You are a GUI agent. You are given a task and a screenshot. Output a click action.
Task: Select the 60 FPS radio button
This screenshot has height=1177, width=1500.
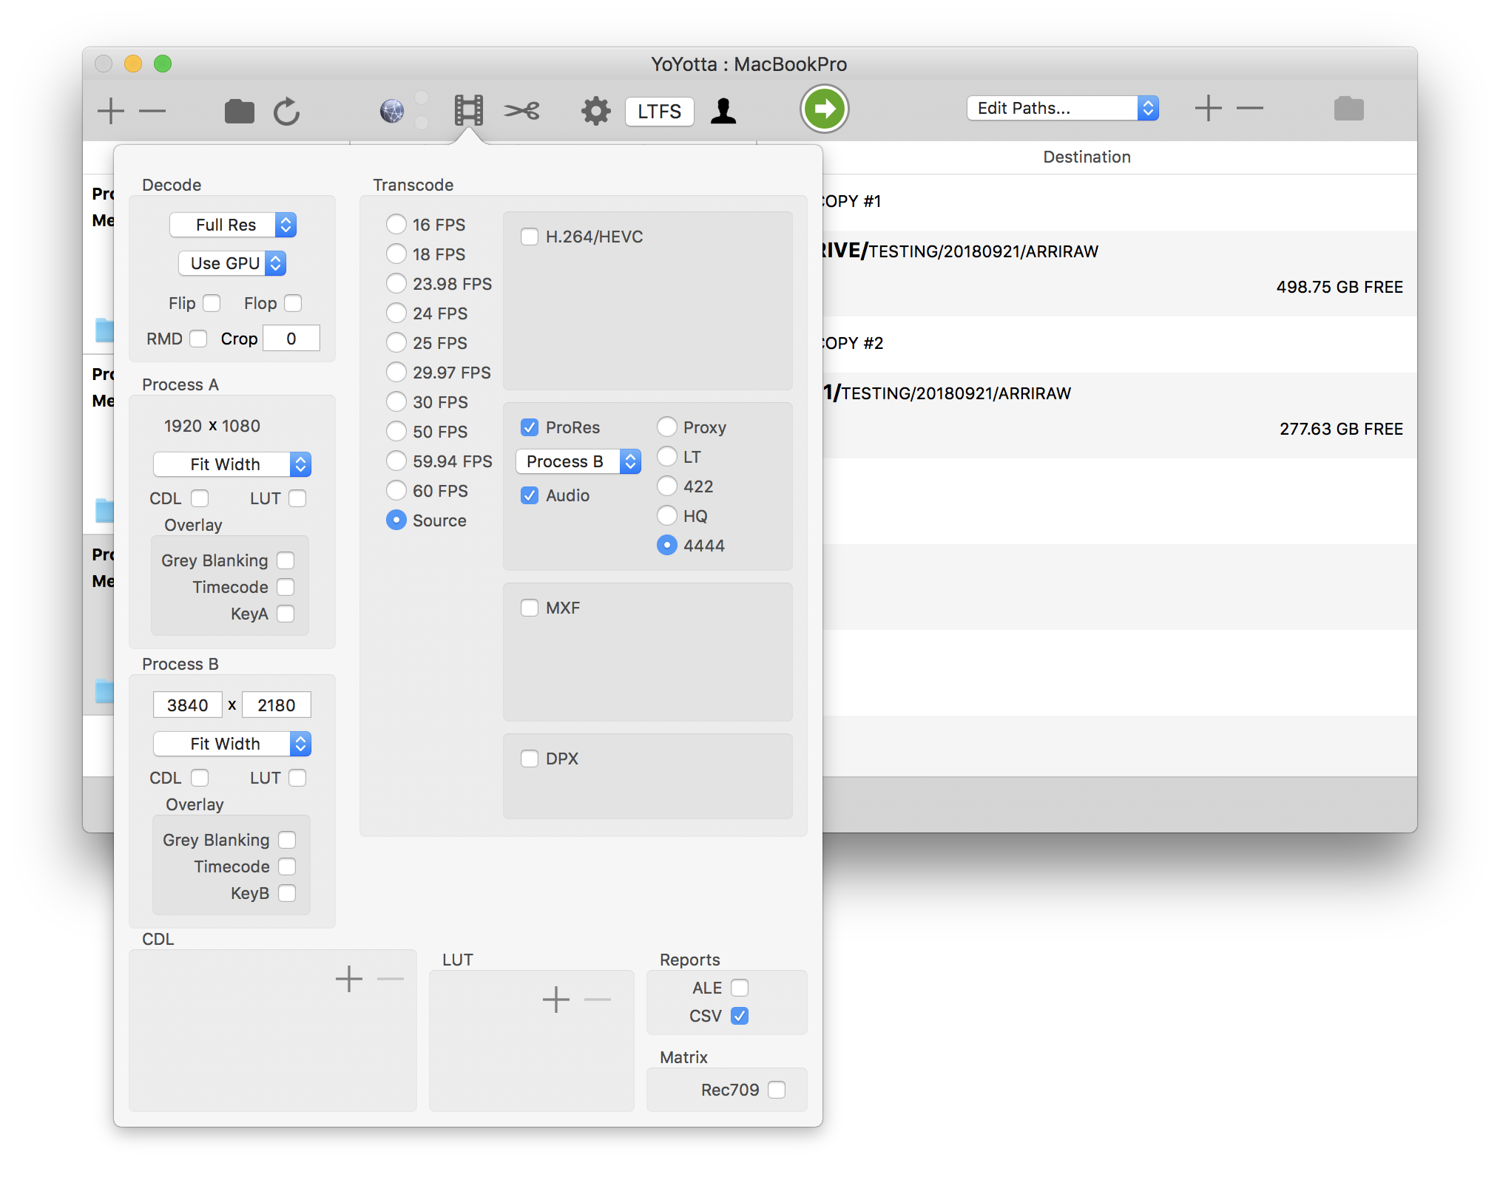(396, 491)
